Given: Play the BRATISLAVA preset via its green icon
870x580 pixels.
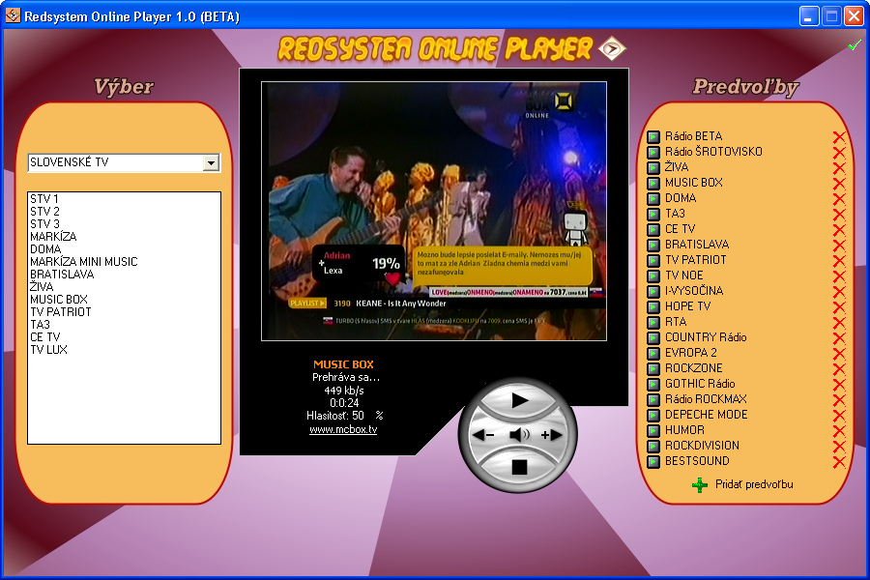Looking at the screenshot, I should pyautogui.click(x=653, y=245).
